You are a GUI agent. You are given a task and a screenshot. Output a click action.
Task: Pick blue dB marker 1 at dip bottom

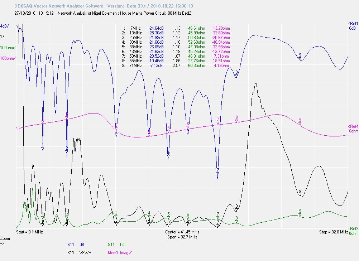coord(43,149)
